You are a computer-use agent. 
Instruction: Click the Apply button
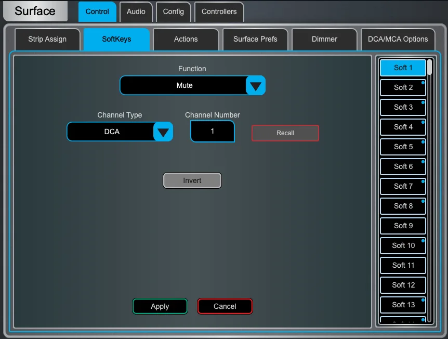click(x=160, y=306)
